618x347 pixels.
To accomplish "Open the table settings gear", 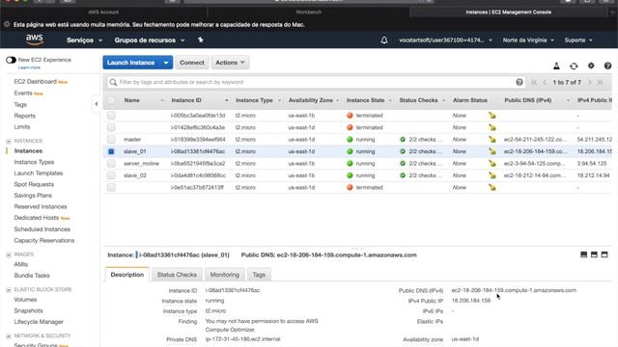I will coord(591,66).
